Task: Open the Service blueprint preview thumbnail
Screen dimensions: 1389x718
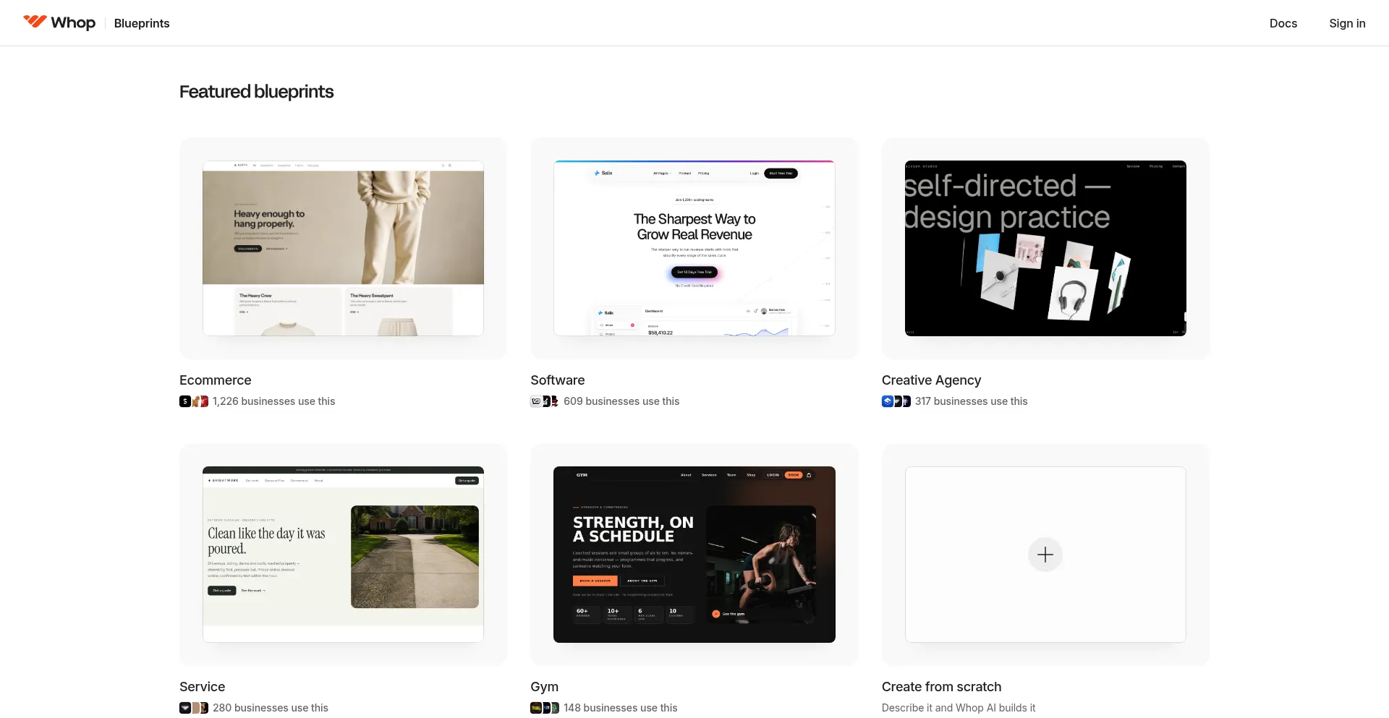Action: point(343,555)
